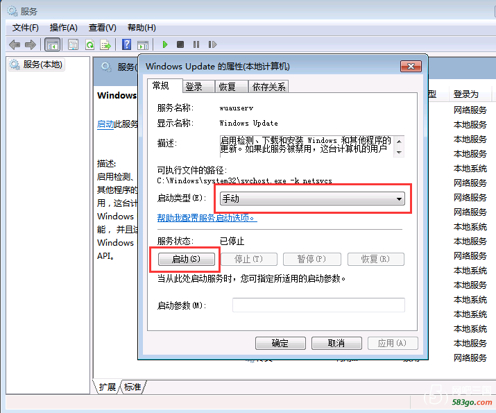Click the 恢复(R) button

(376, 259)
